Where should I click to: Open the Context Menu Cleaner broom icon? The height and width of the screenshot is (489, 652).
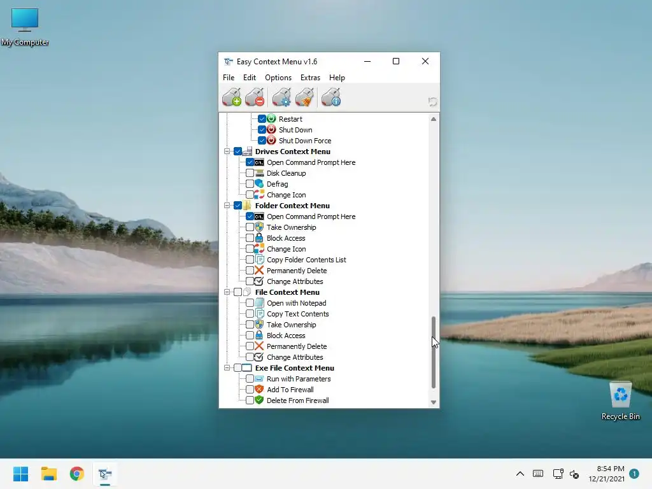pos(305,97)
